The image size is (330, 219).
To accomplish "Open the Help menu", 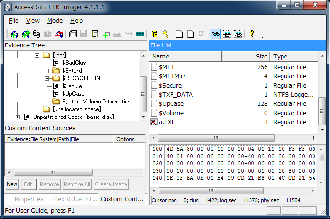I will coord(77,21).
